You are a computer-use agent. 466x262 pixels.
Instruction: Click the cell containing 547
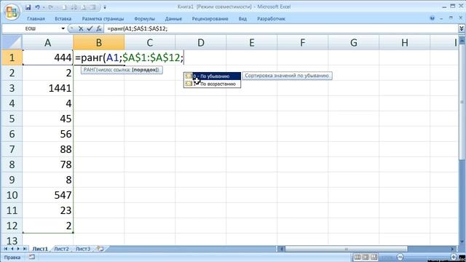tap(47, 195)
